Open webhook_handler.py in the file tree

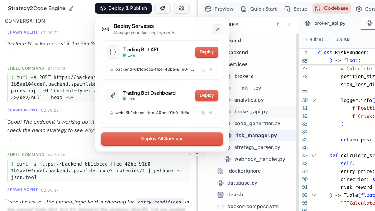pos(260,159)
